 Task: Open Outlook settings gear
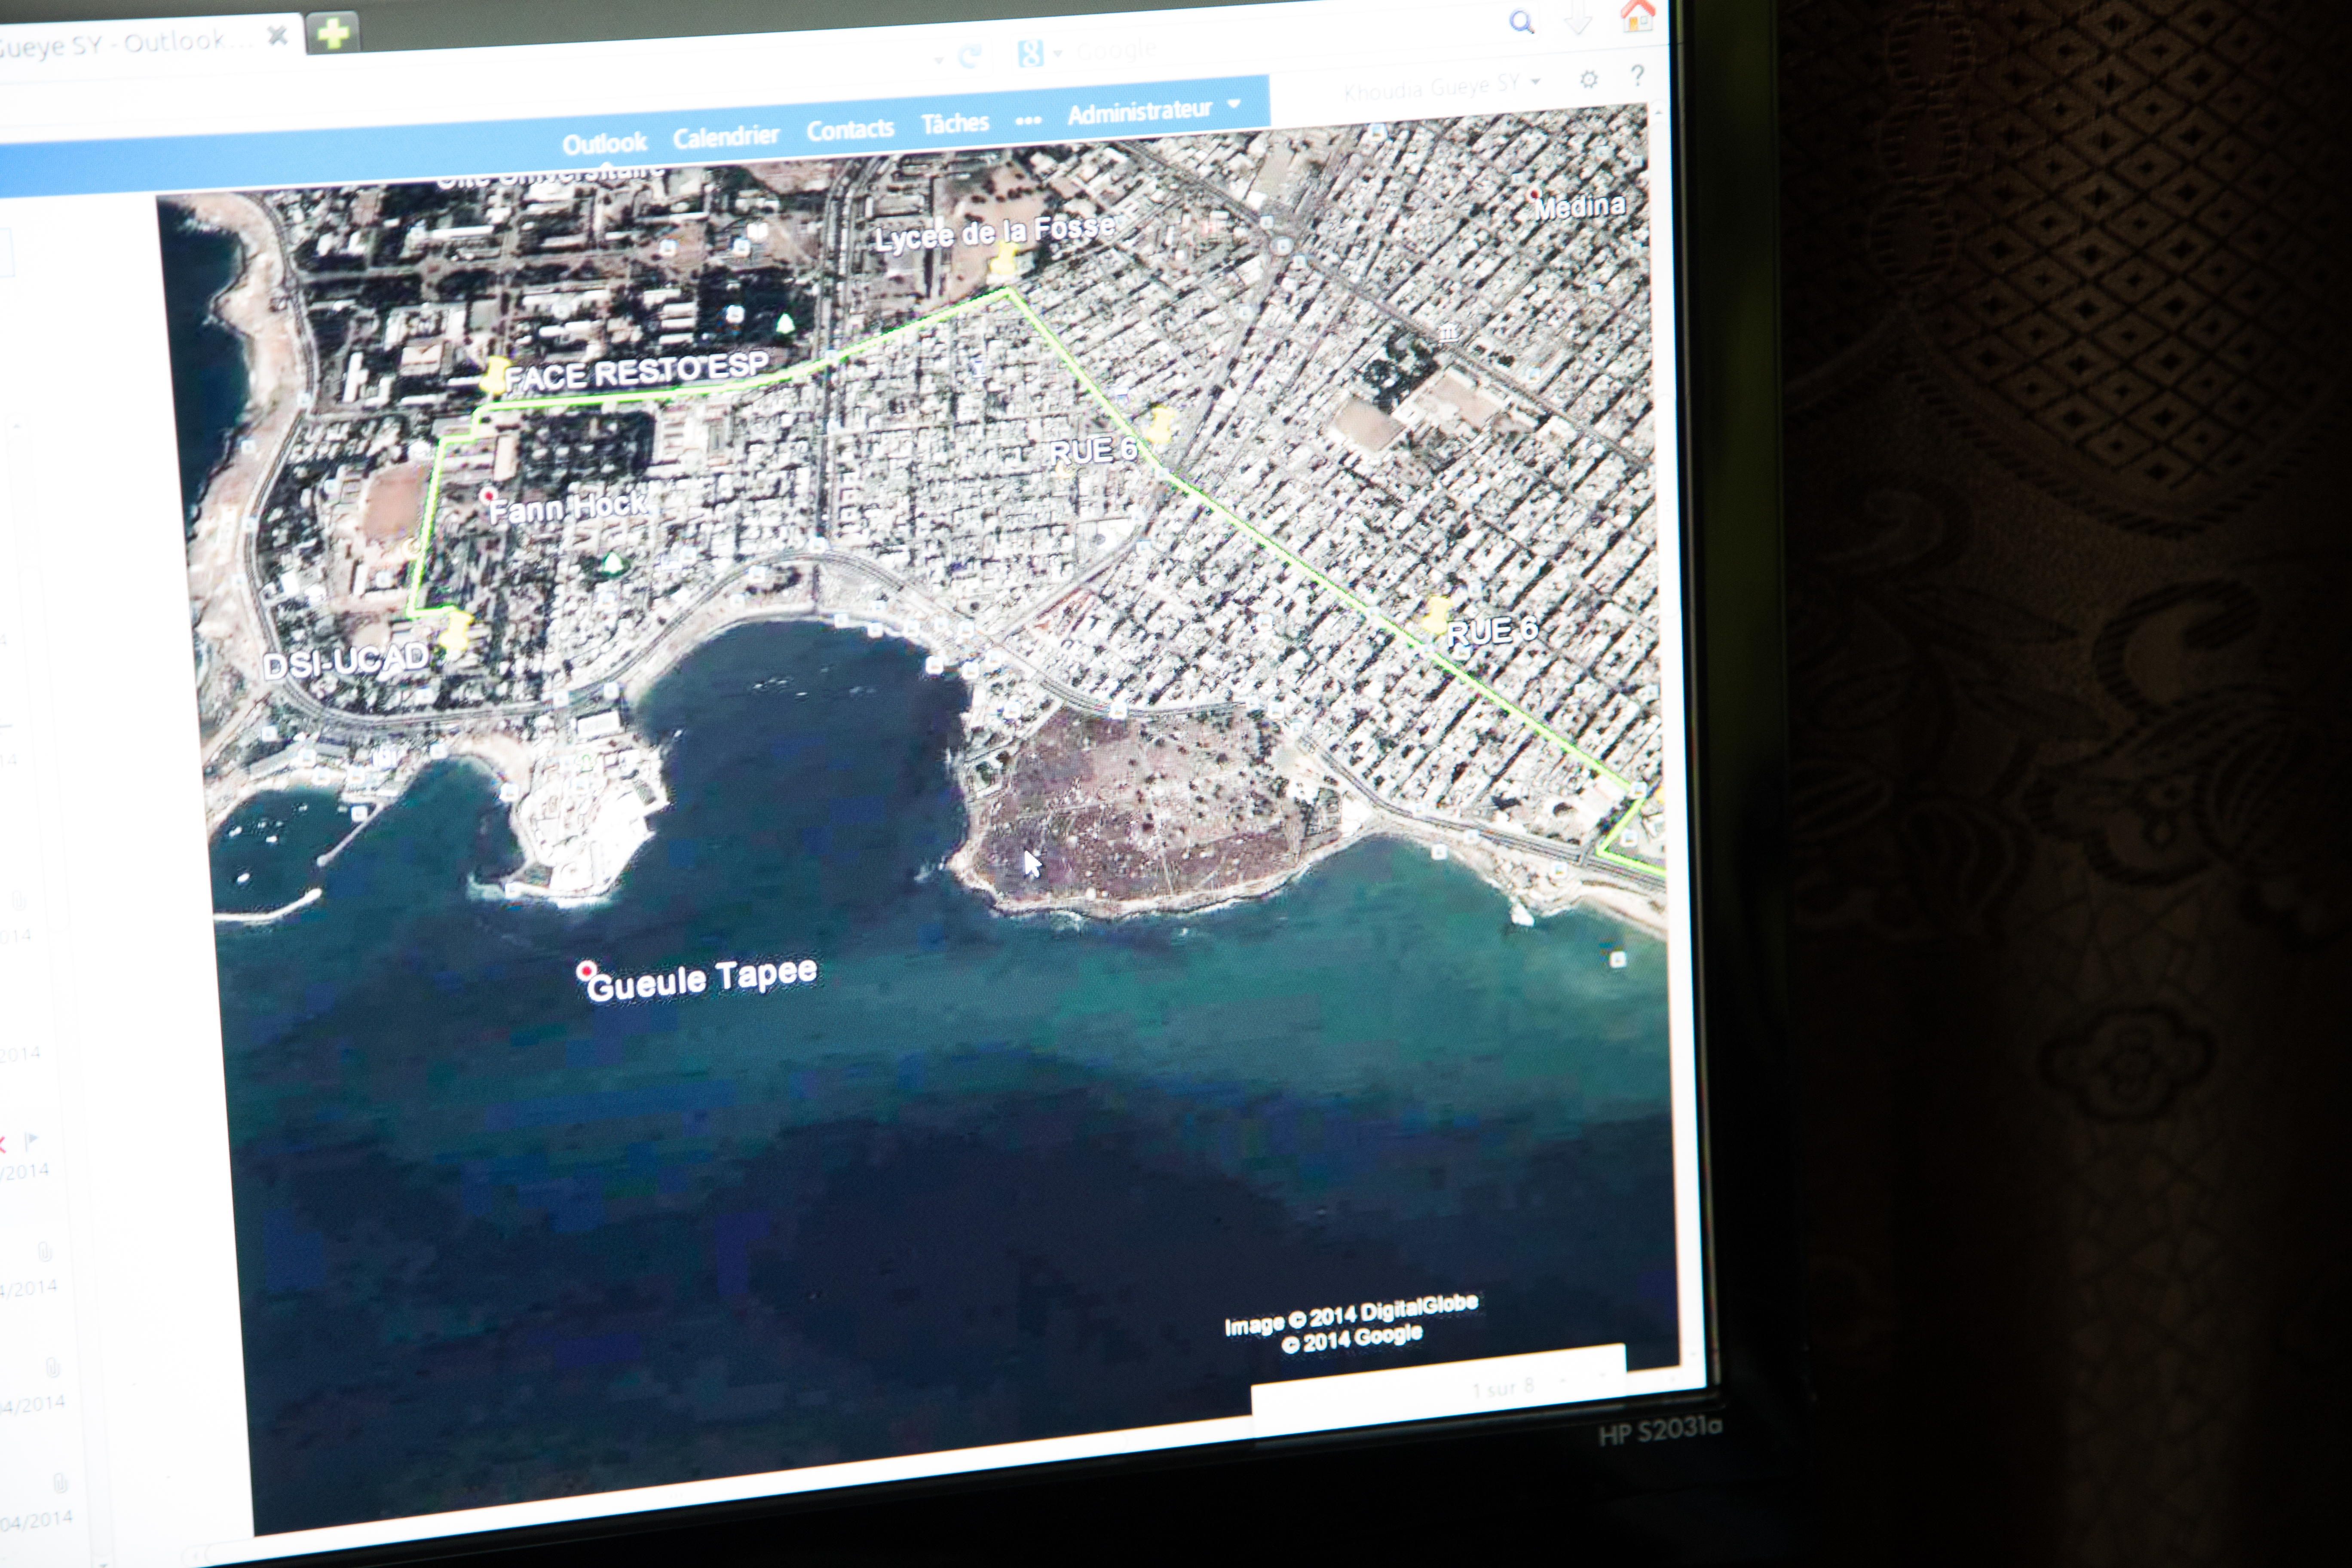[x=1589, y=79]
